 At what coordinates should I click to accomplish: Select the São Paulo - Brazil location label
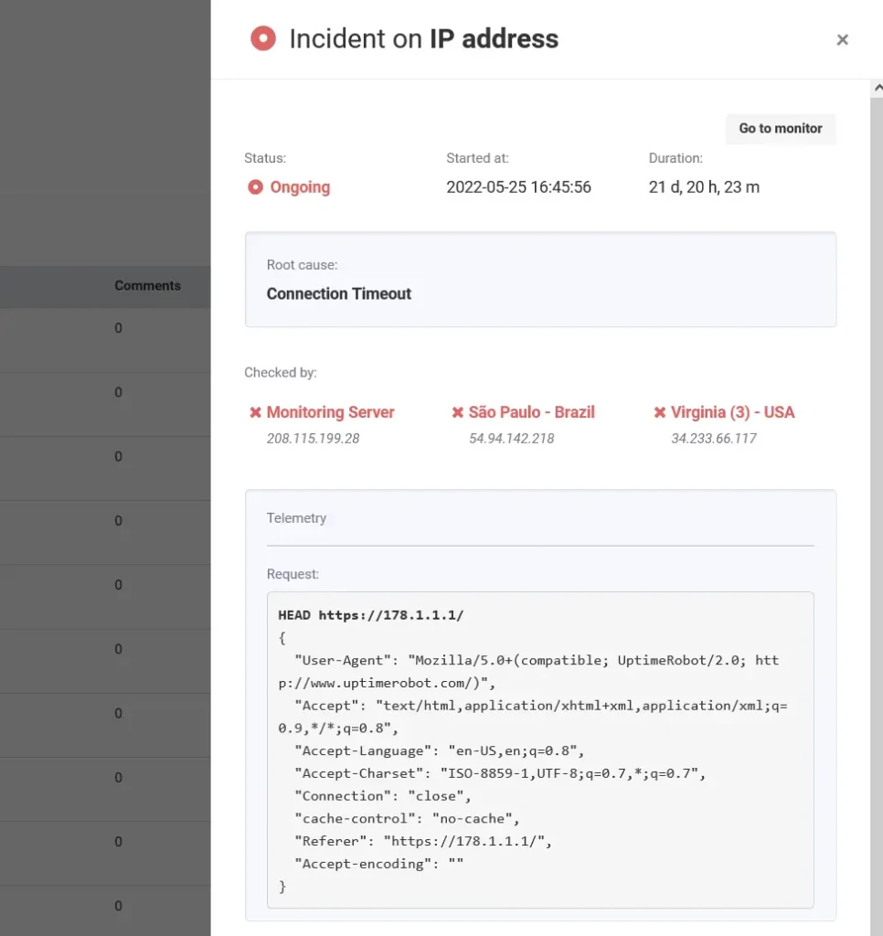[x=531, y=412]
